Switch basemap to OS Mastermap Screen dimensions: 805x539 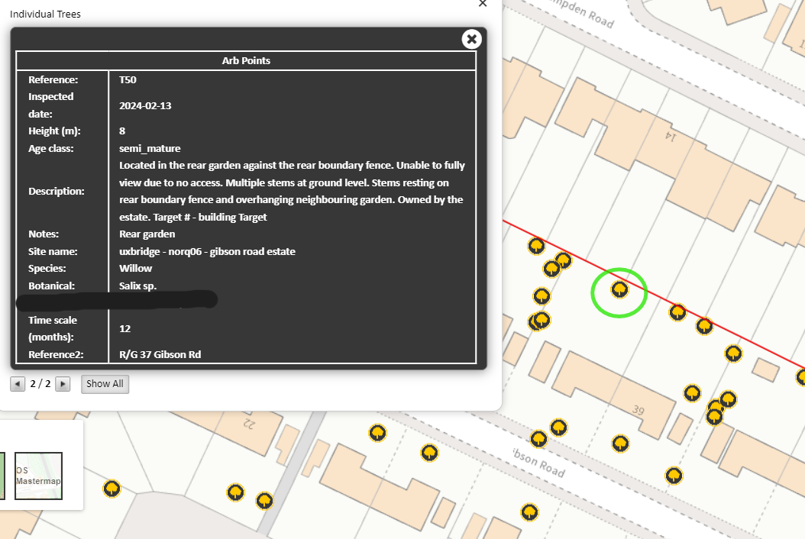[38, 476]
